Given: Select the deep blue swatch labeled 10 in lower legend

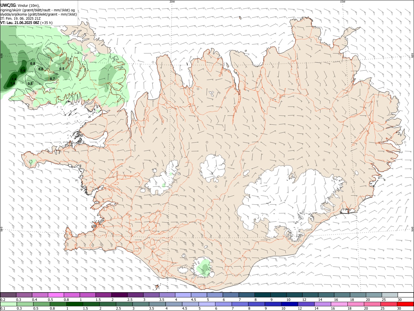Looking at the screenshot, I should tap(289, 304).
